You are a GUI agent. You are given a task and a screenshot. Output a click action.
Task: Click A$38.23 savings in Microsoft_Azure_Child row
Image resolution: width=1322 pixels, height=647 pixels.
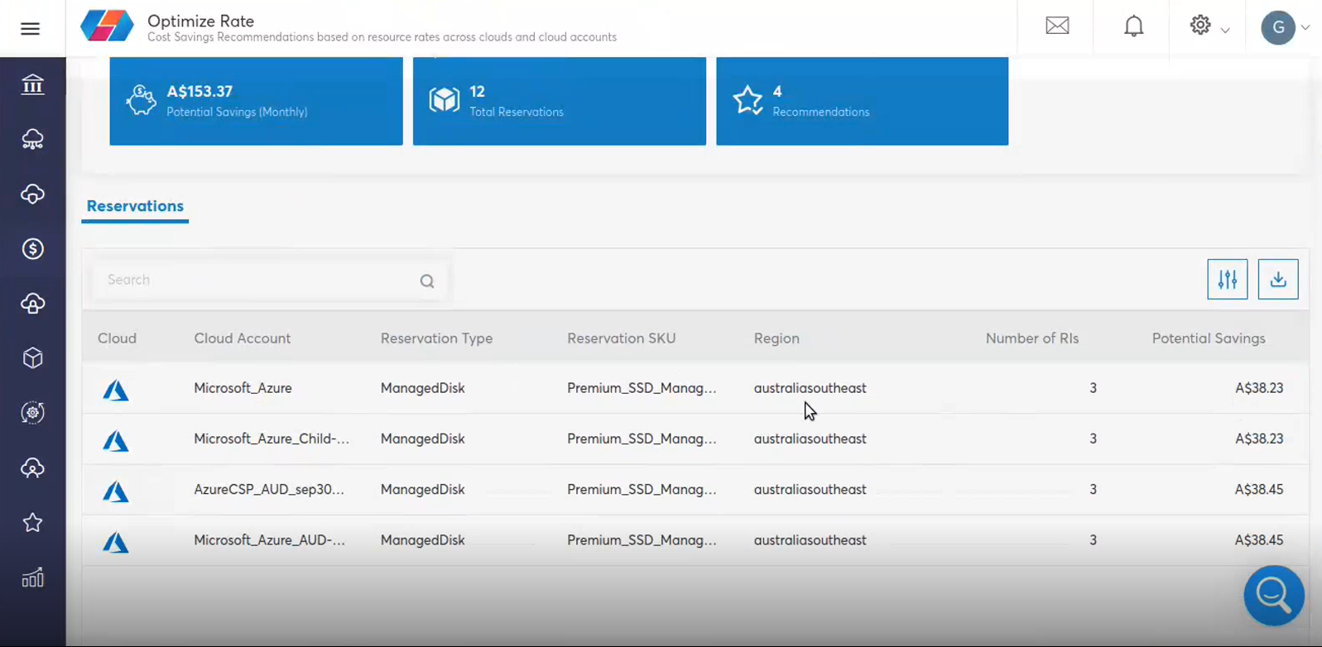[x=1259, y=439]
